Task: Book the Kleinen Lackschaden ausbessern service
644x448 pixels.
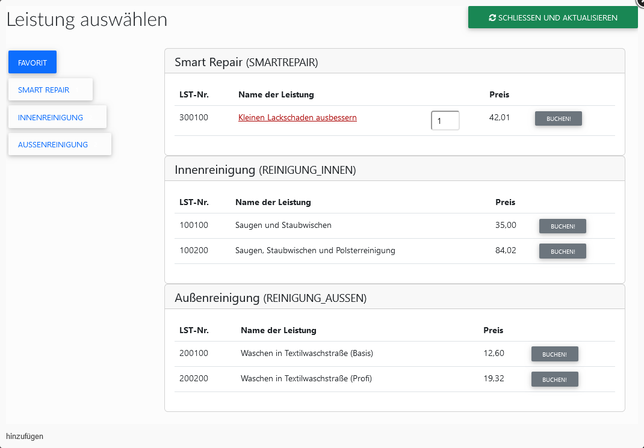Action: pyautogui.click(x=558, y=118)
